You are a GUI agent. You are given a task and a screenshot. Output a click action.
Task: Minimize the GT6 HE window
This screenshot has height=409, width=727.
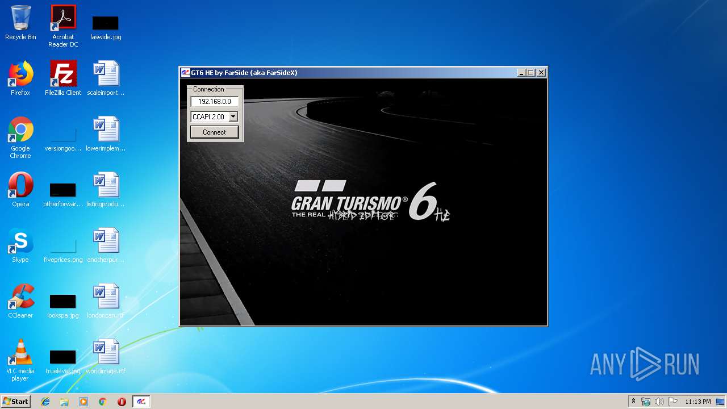(x=521, y=73)
